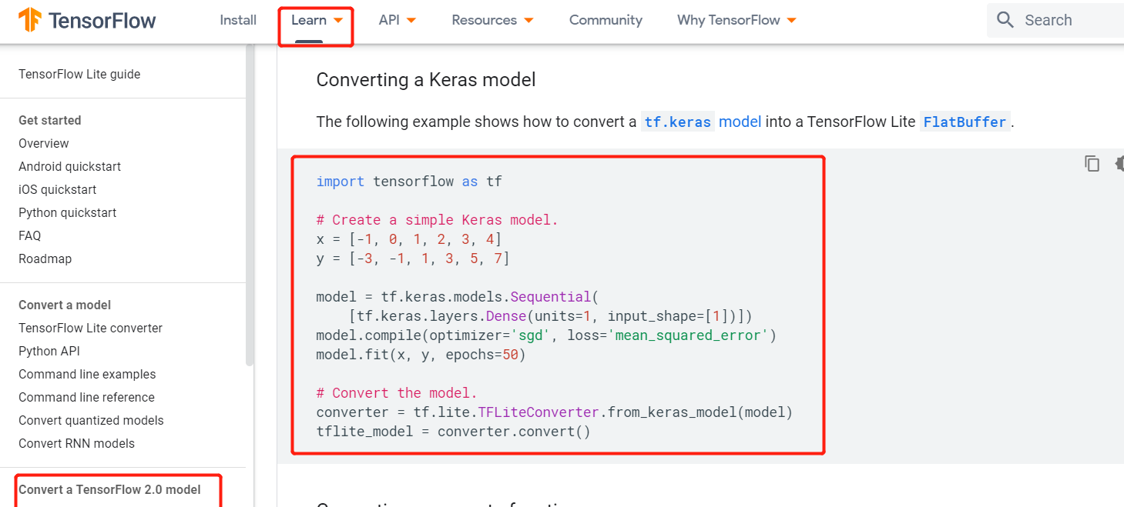This screenshot has width=1124, height=507.
Task: Go to Python quickstart in the sidebar
Action: 68,212
